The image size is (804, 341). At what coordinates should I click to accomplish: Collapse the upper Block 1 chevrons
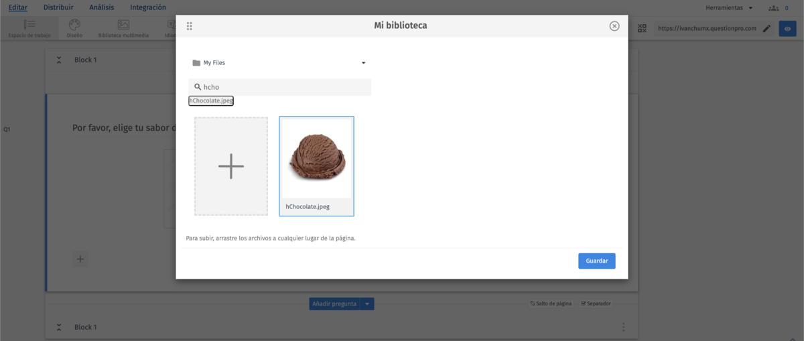coord(59,60)
